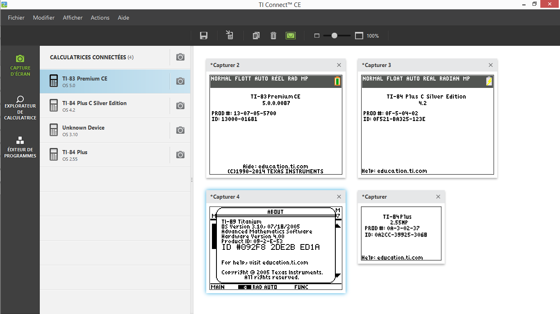Screen dimensions: 560x314
Task: Click the calculator icon beside Unknown Device
Action: [53, 130]
